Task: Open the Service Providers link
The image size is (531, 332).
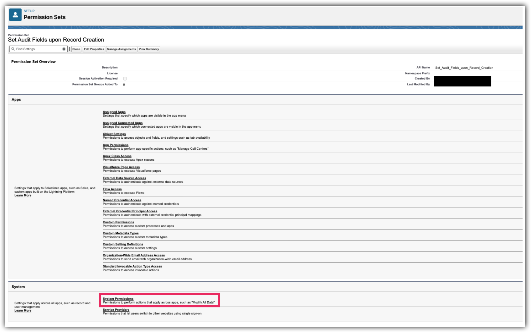Action: coord(116,309)
